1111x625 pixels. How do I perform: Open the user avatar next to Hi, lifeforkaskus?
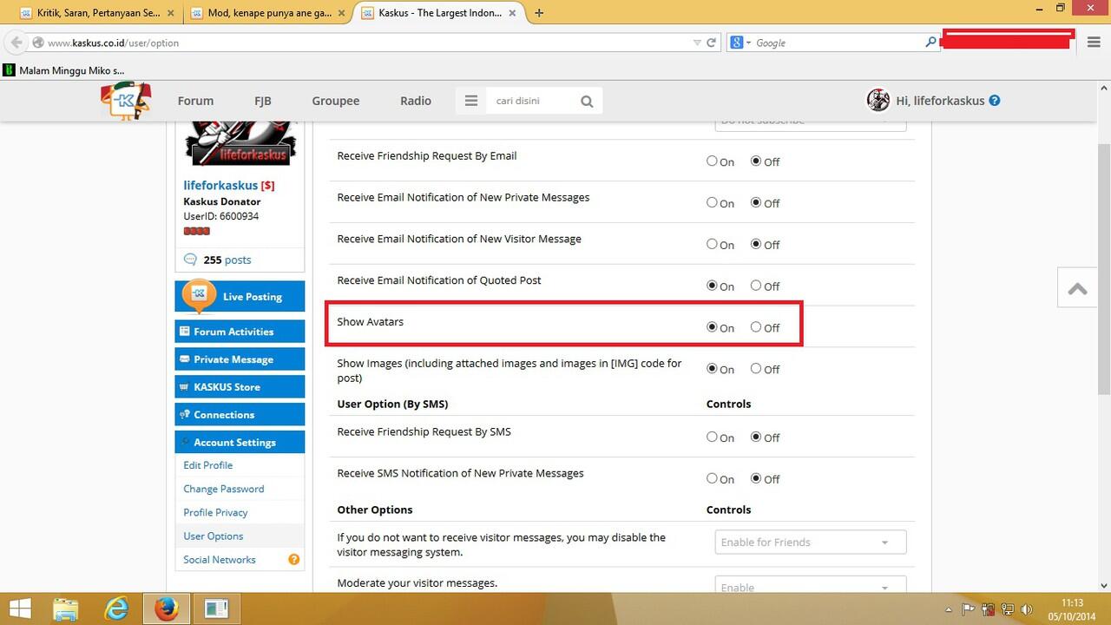878,100
